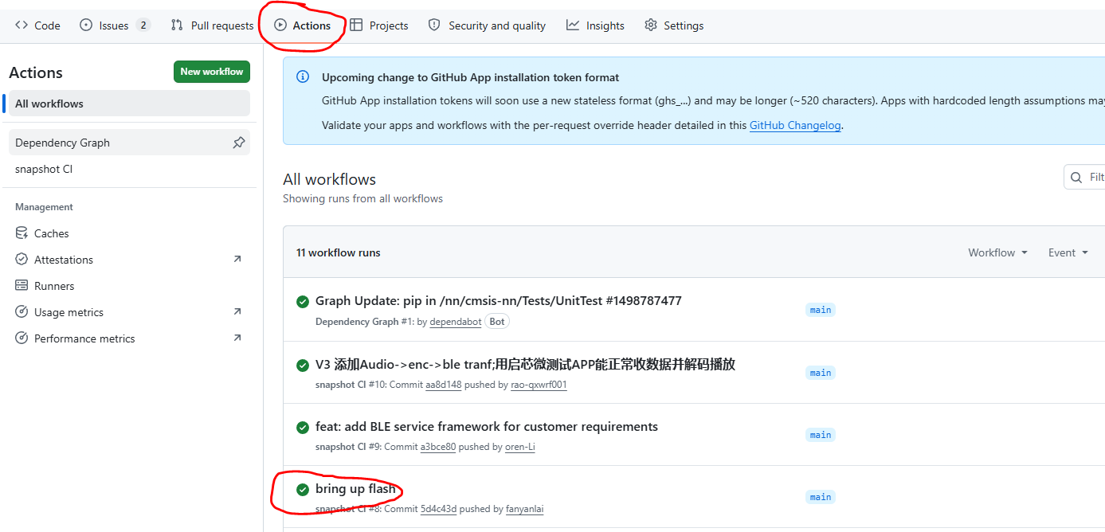Click success status icon for BLE service run
Screen dimensions: 1105x532
303,428
